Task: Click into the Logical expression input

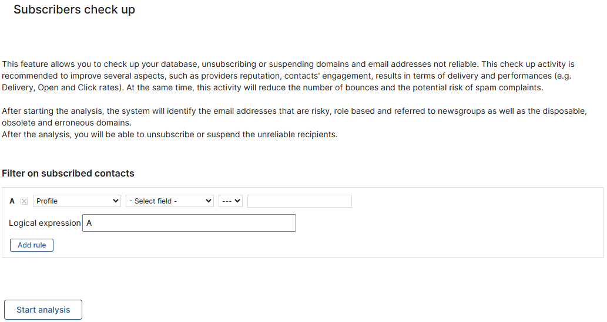Action: pyautogui.click(x=189, y=223)
